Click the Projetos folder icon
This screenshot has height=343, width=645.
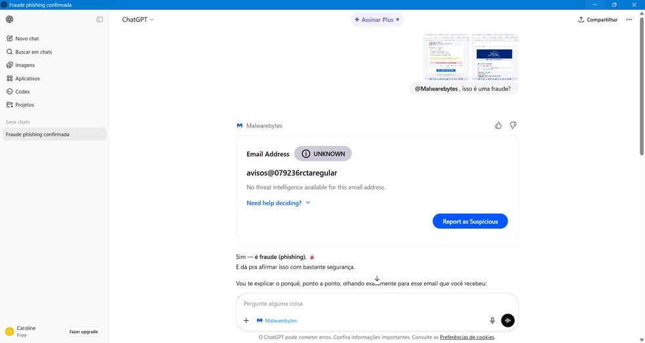click(9, 104)
